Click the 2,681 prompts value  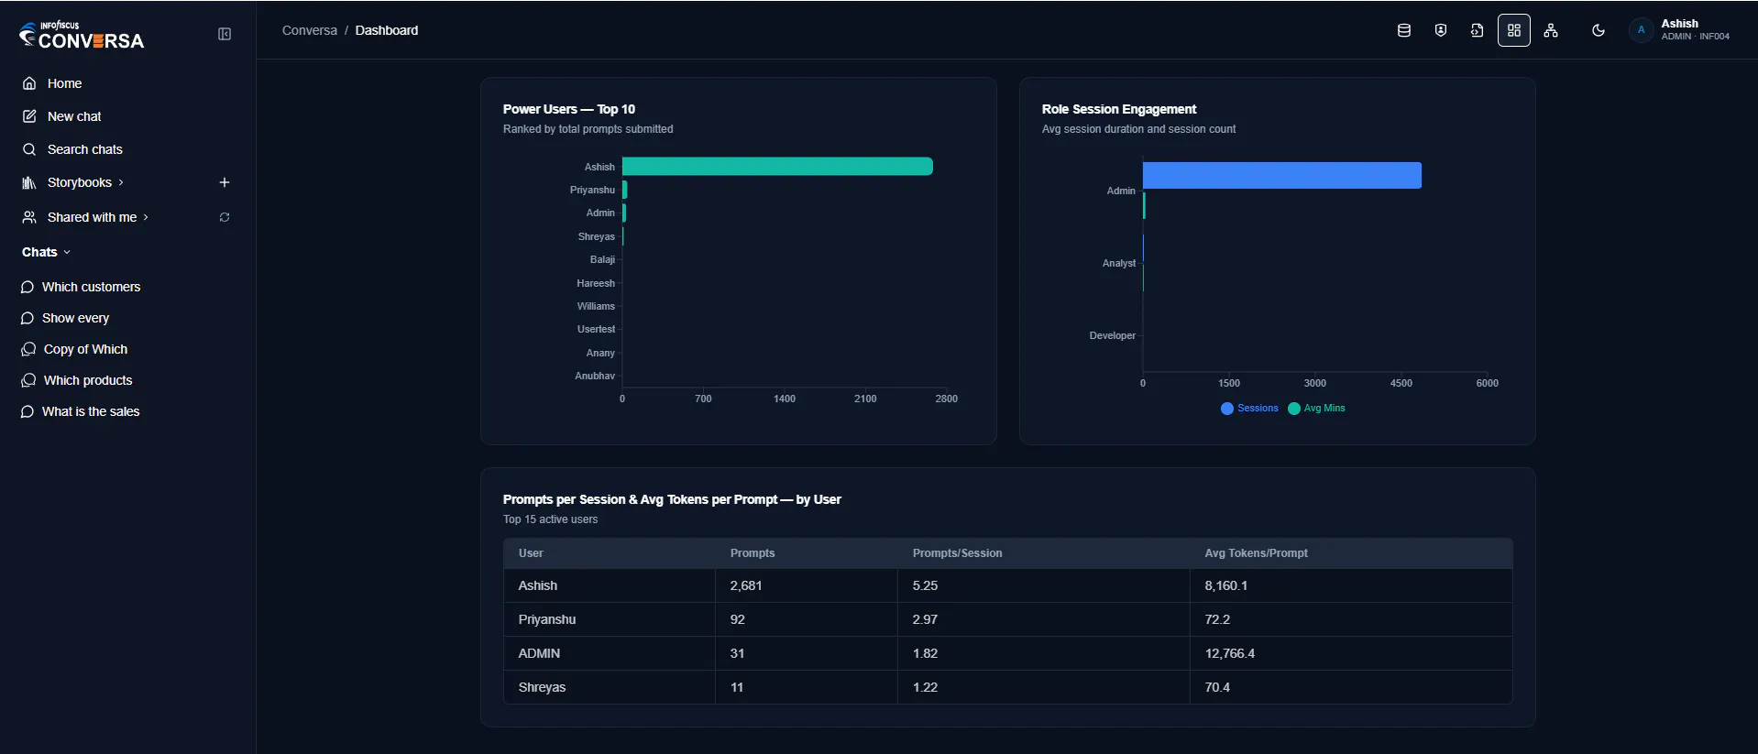pos(746,585)
